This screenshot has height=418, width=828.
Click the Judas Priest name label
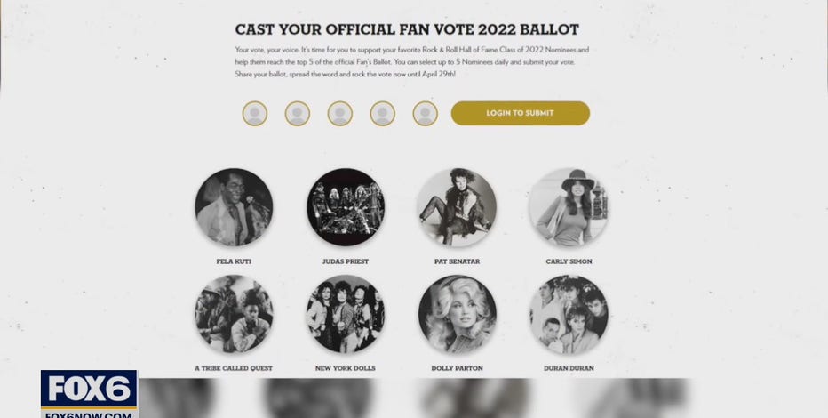click(x=346, y=261)
